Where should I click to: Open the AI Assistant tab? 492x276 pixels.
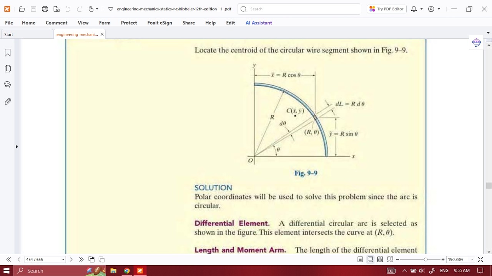click(259, 23)
